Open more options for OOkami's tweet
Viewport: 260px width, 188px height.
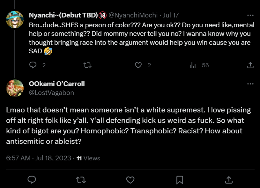click(x=250, y=84)
